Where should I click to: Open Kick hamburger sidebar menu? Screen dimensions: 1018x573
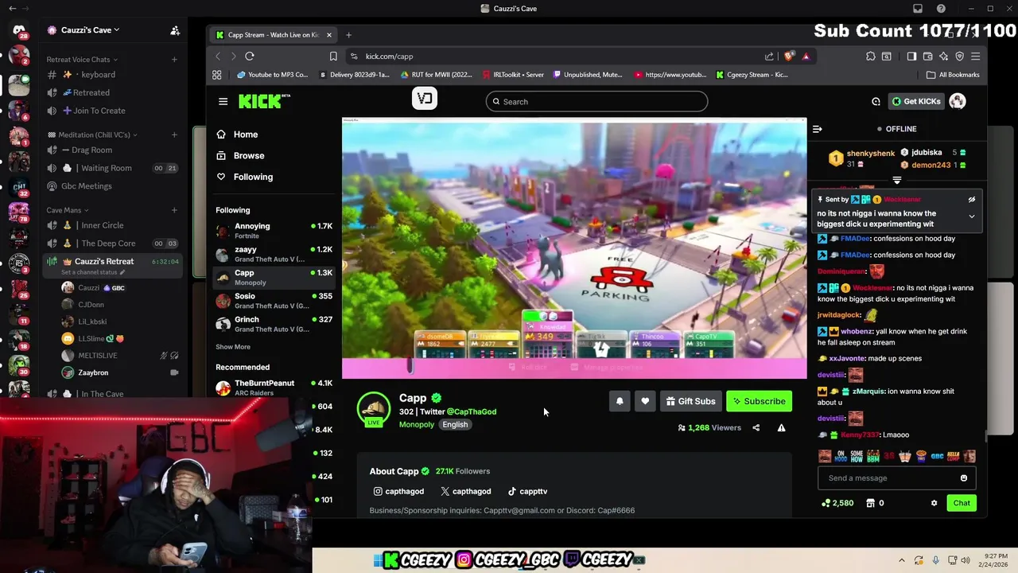[223, 101]
